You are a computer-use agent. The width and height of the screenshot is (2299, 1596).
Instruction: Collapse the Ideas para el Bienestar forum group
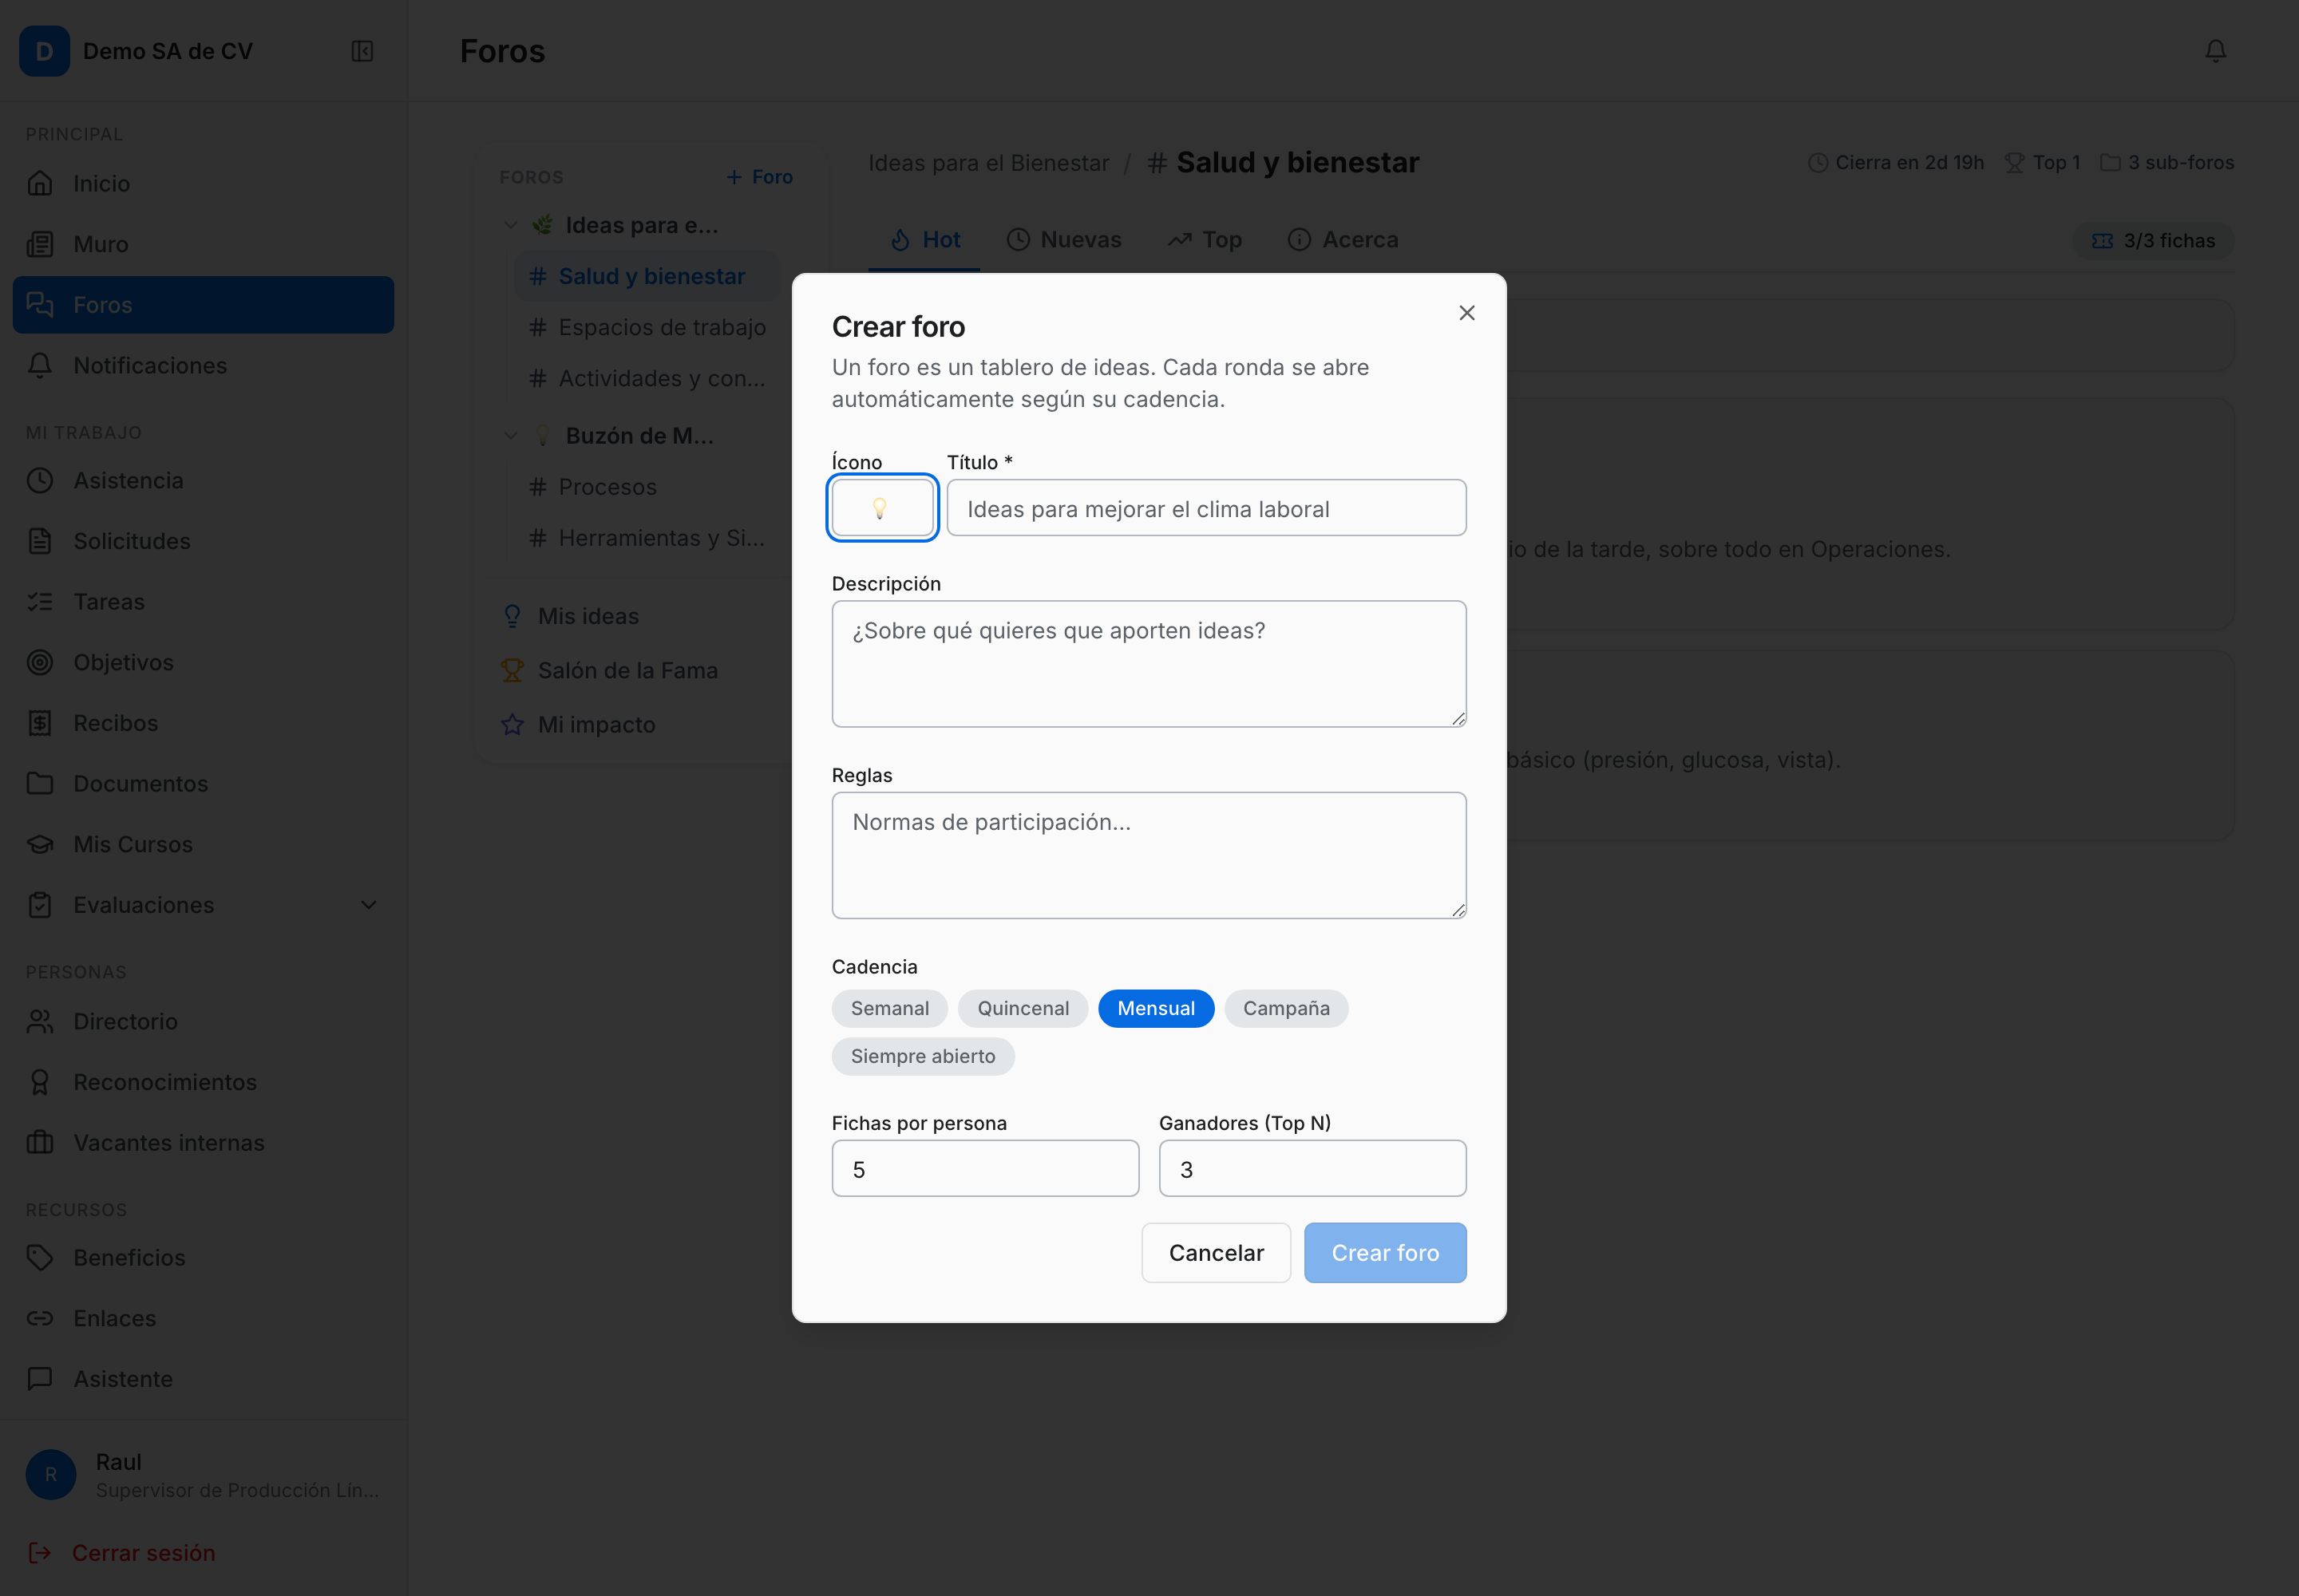(x=510, y=225)
